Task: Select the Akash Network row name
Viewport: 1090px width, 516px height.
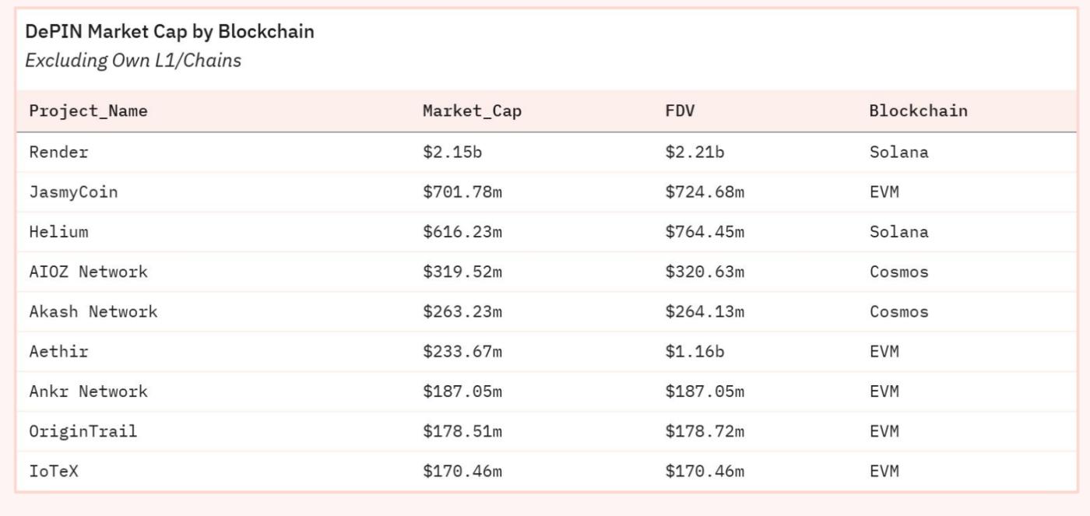Action: [93, 312]
